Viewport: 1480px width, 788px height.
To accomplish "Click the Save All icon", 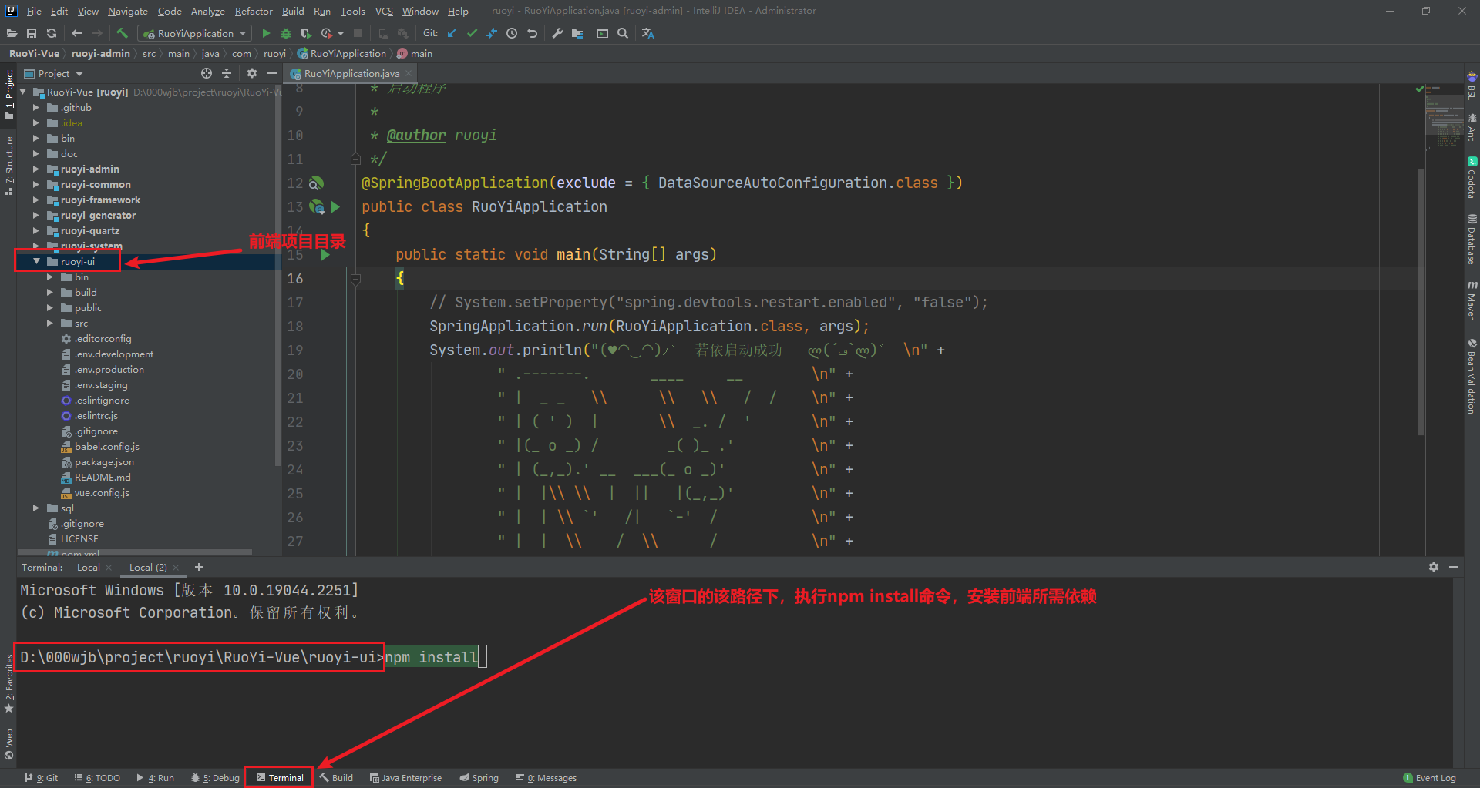I will [x=32, y=33].
